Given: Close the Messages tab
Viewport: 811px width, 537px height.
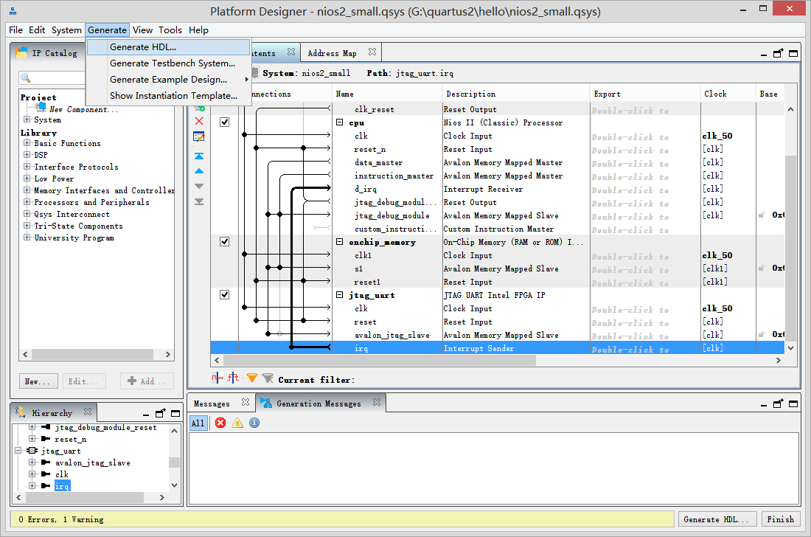Looking at the screenshot, I should coord(246,402).
